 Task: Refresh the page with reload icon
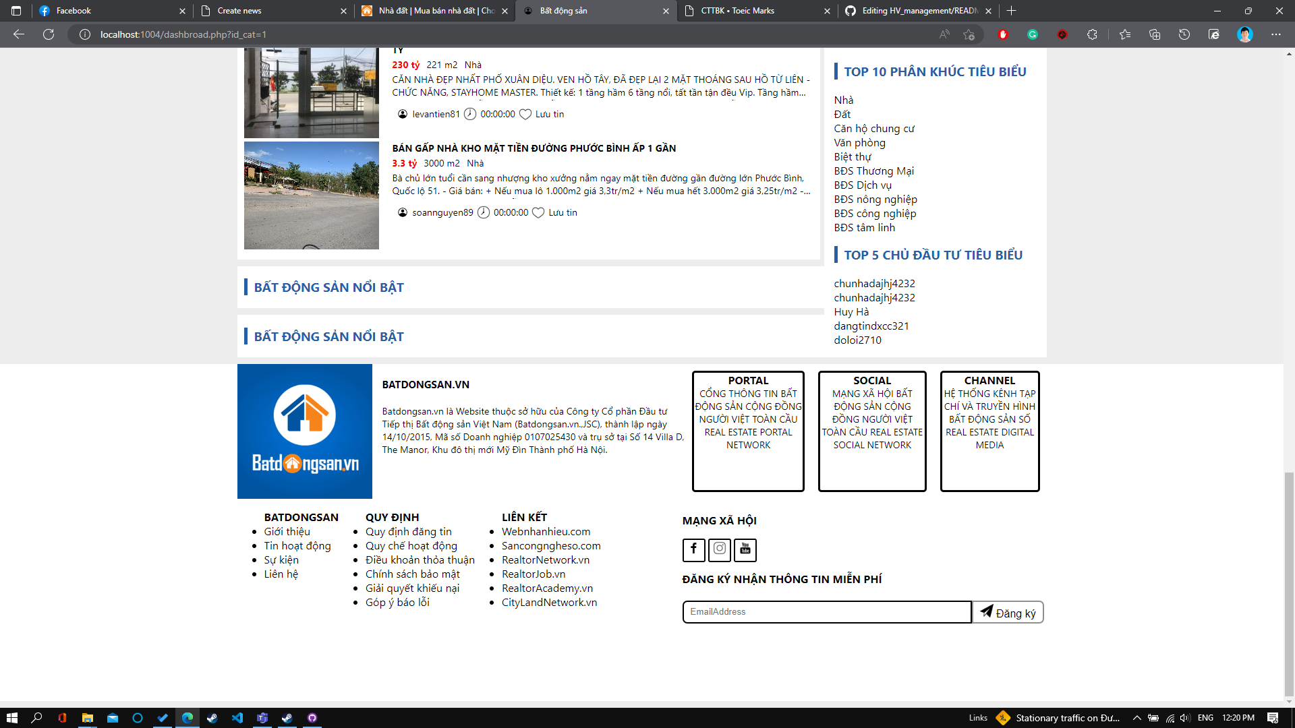pos(49,34)
